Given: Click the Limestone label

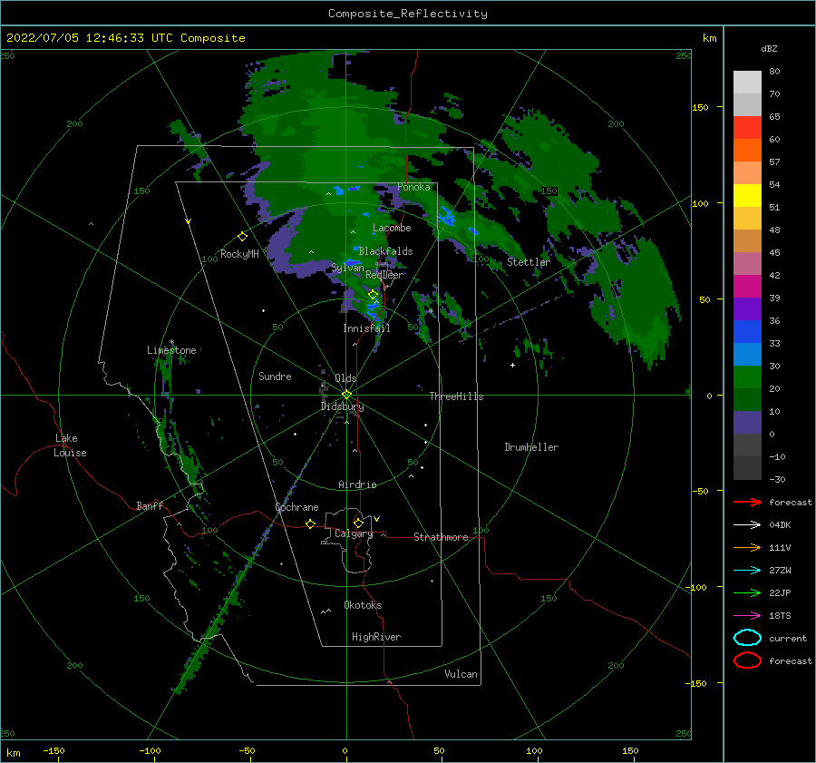Looking at the screenshot, I should click(171, 350).
